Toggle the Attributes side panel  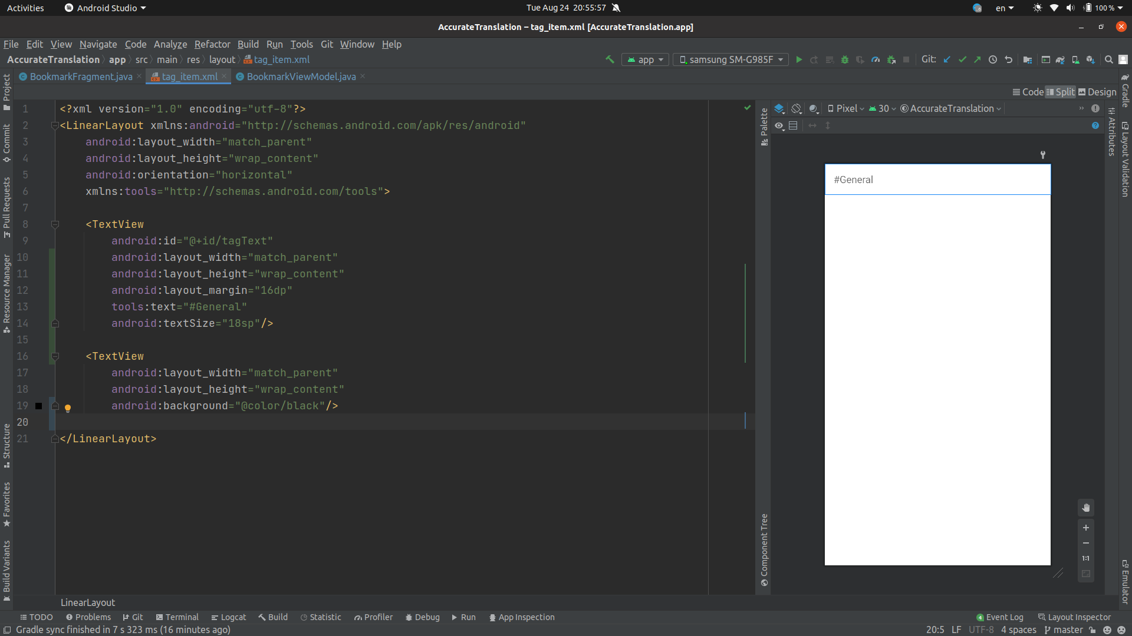1111,131
